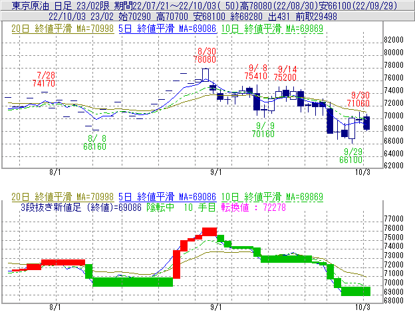
Task: Click the 8/1 date label under upper chart
Action: coord(55,172)
